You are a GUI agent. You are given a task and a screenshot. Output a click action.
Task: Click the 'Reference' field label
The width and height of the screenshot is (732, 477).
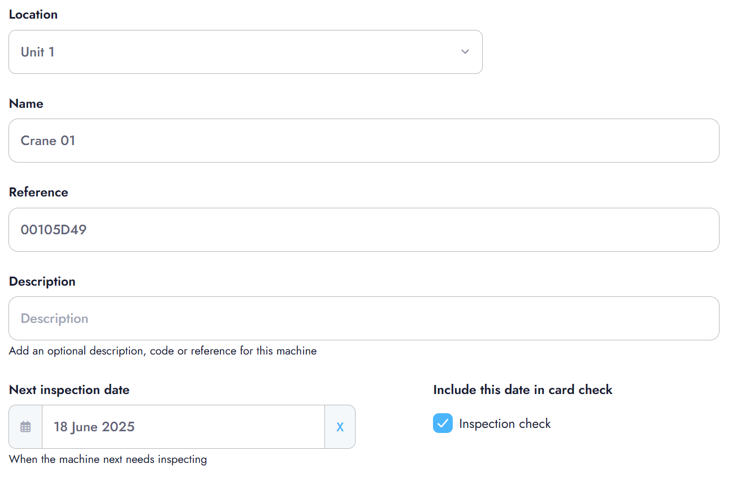[x=38, y=192]
